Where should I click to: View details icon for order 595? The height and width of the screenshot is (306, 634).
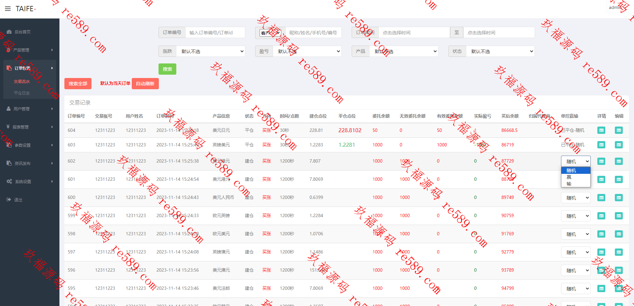click(x=601, y=288)
